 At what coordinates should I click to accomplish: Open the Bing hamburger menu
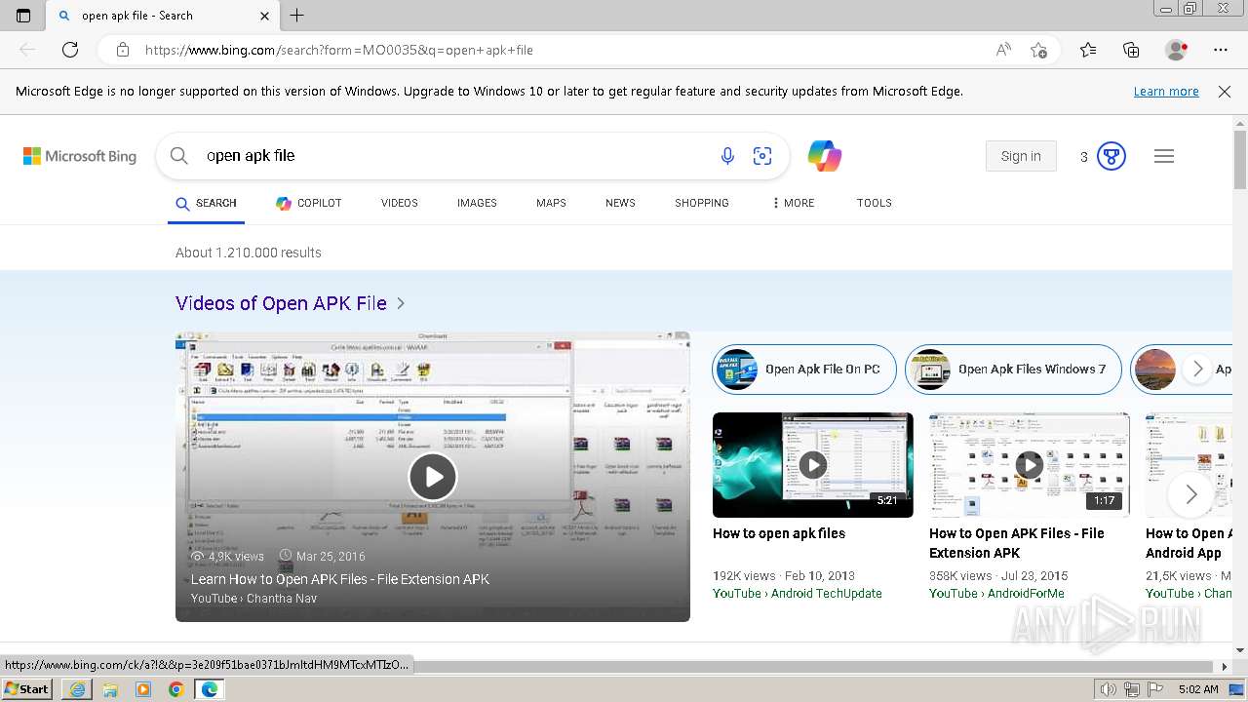click(x=1164, y=156)
